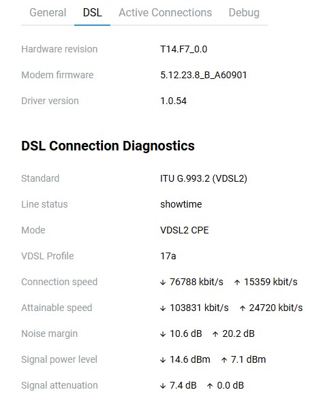Image resolution: width=321 pixels, height=407 pixels.
Task: Click the showtime line status value
Action: tap(181, 204)
